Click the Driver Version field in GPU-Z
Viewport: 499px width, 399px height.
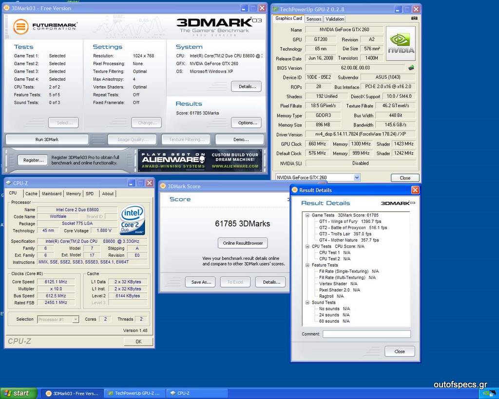click(361, 134)
